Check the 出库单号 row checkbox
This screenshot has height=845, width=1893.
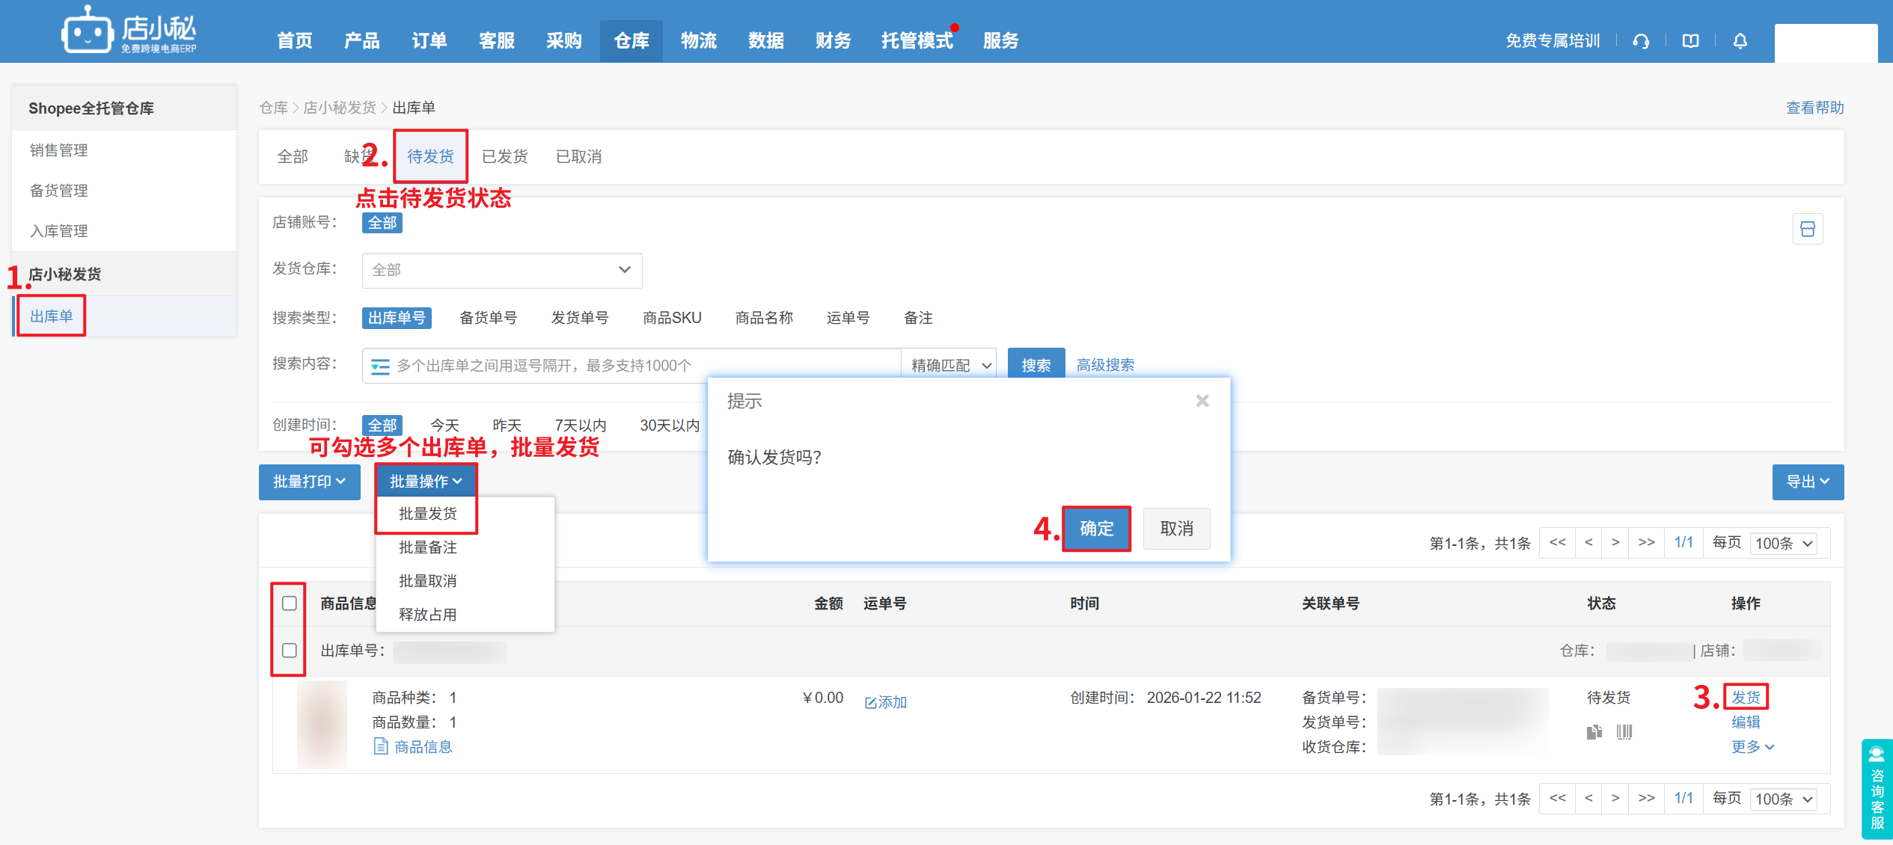[290, 651]
